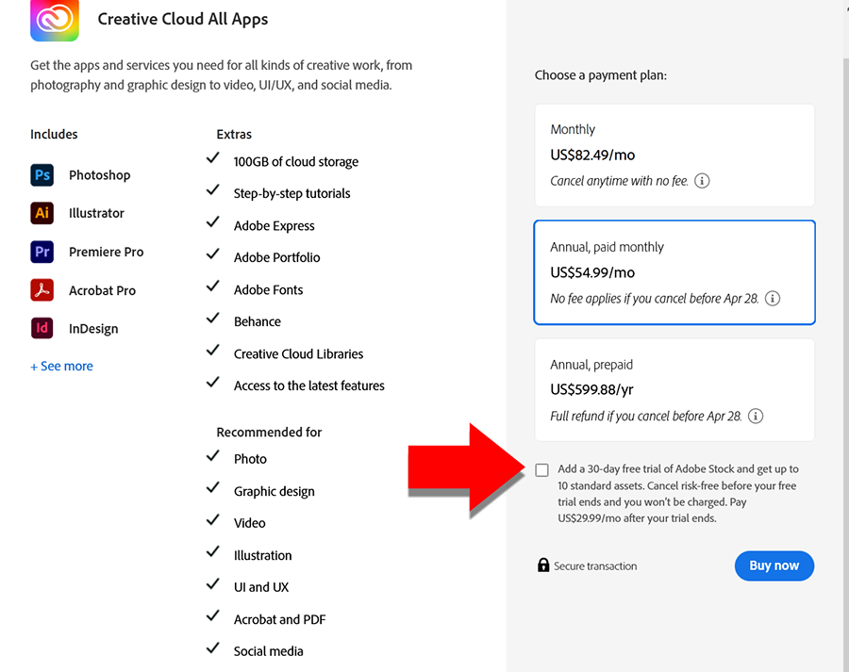Open the Monthly plan info tooltip icon
The width and height of the screenshot is (849, 672).
coord(702,180)
